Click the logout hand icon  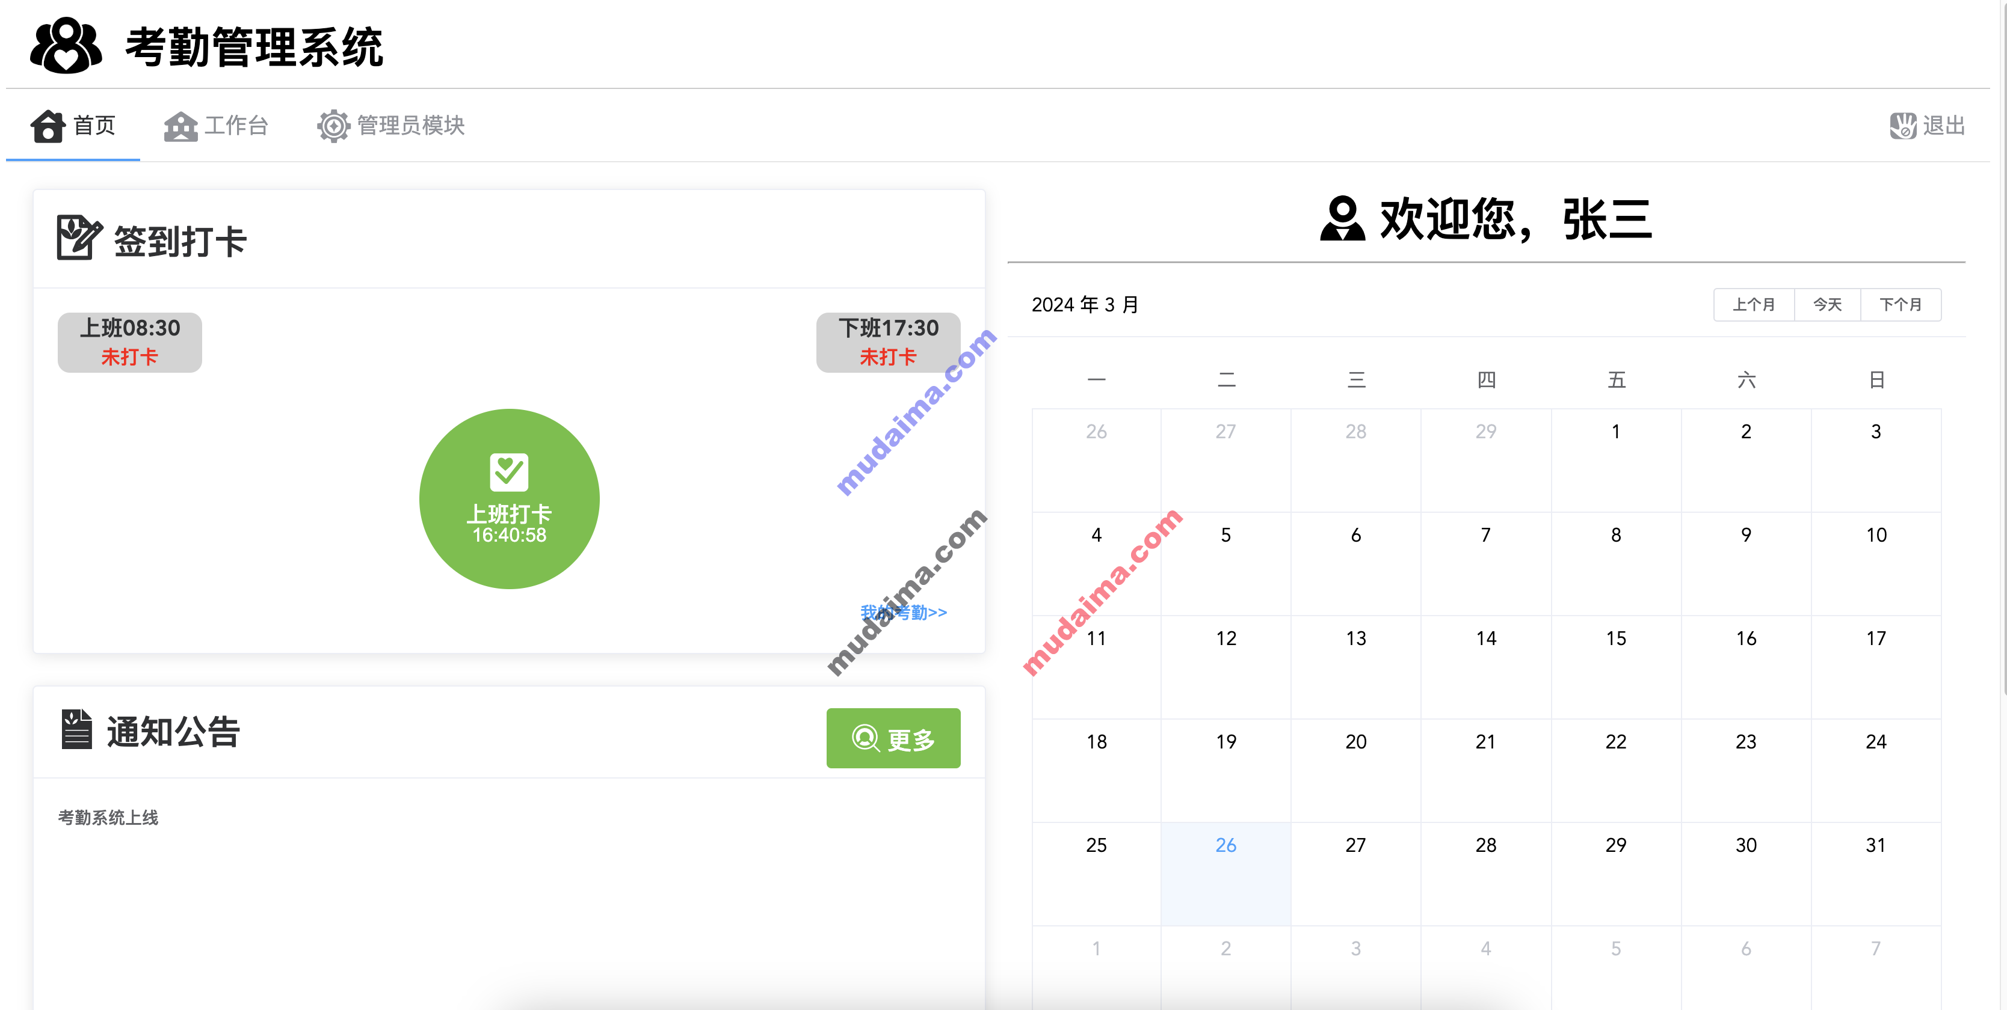[x=1902, y=126]
